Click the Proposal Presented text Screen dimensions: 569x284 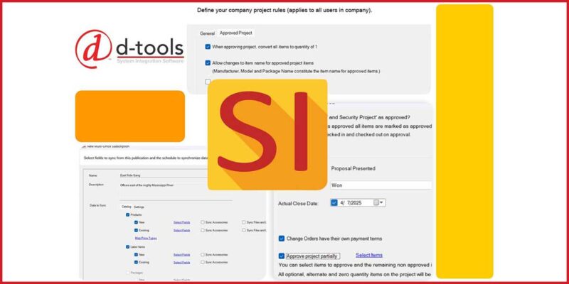[353, 168]
